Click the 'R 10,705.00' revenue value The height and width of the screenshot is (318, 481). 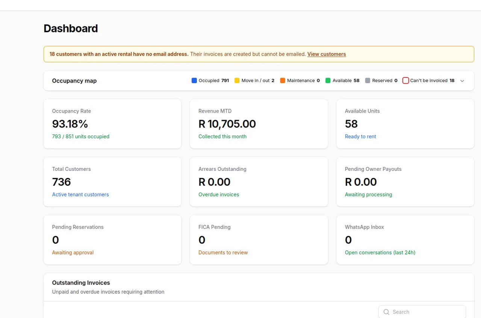227,124
